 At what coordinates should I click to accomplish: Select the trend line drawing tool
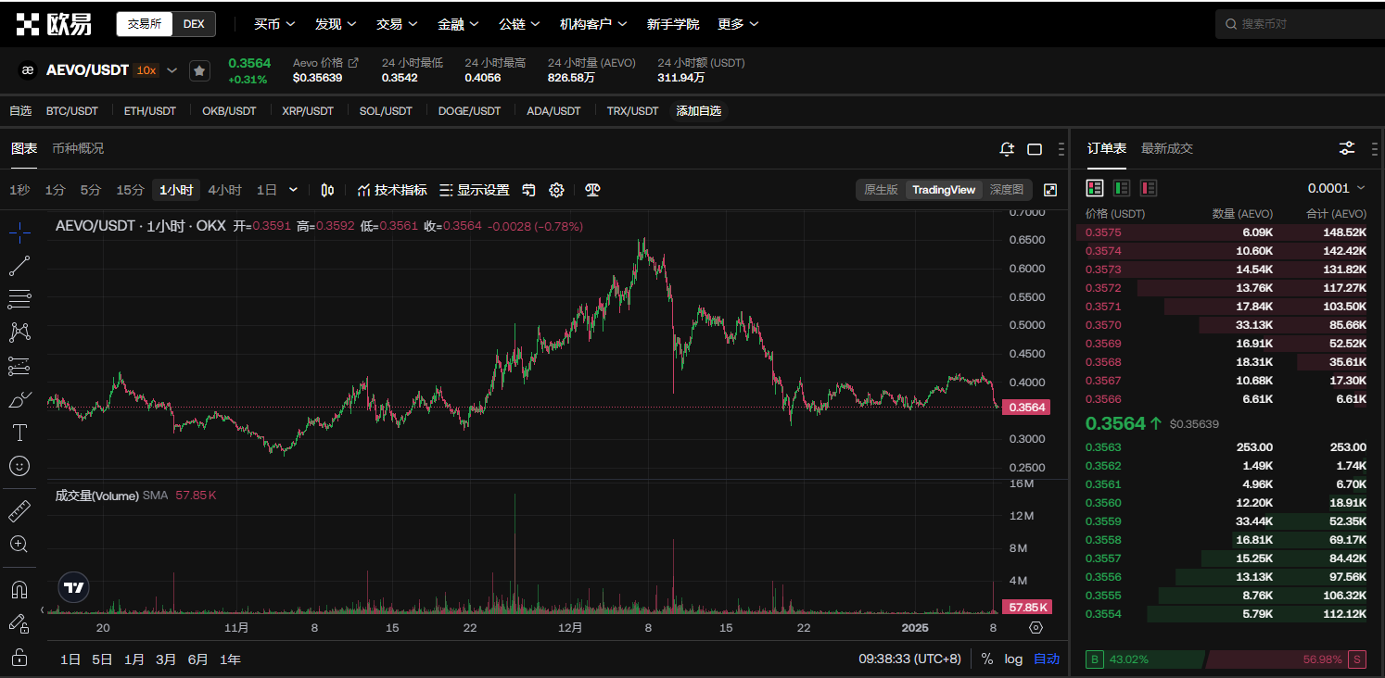(x=19, y=267)
